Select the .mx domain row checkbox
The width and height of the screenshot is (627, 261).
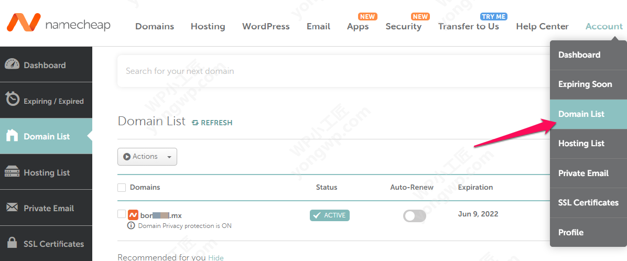[122, 214]
